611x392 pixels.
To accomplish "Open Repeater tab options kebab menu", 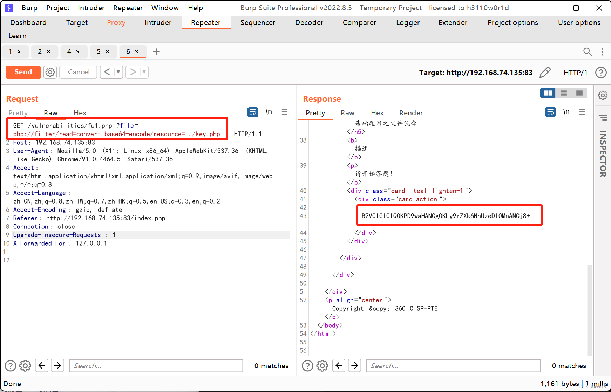I will 602,52.
